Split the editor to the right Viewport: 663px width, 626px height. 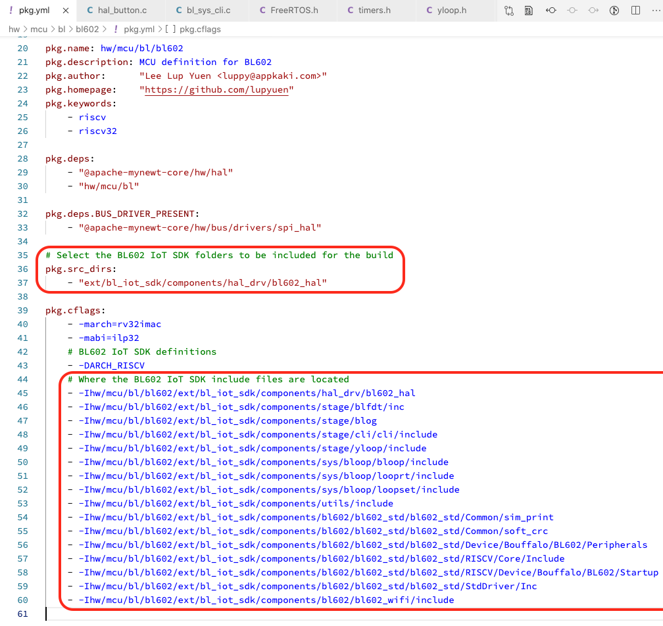[635, 11]
